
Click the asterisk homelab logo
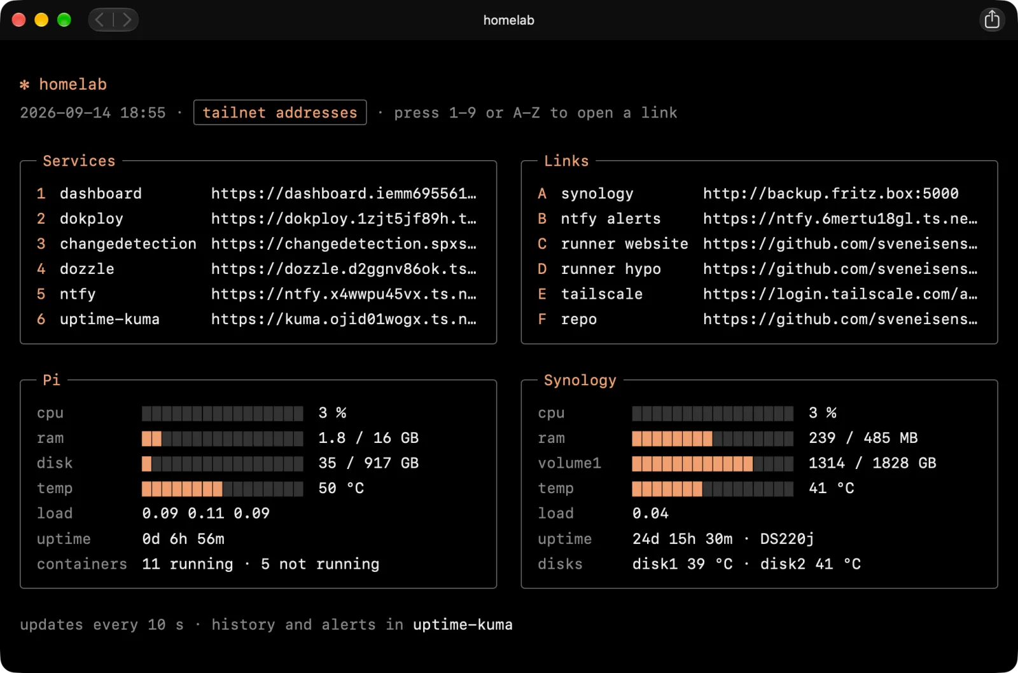click(64, 85)
